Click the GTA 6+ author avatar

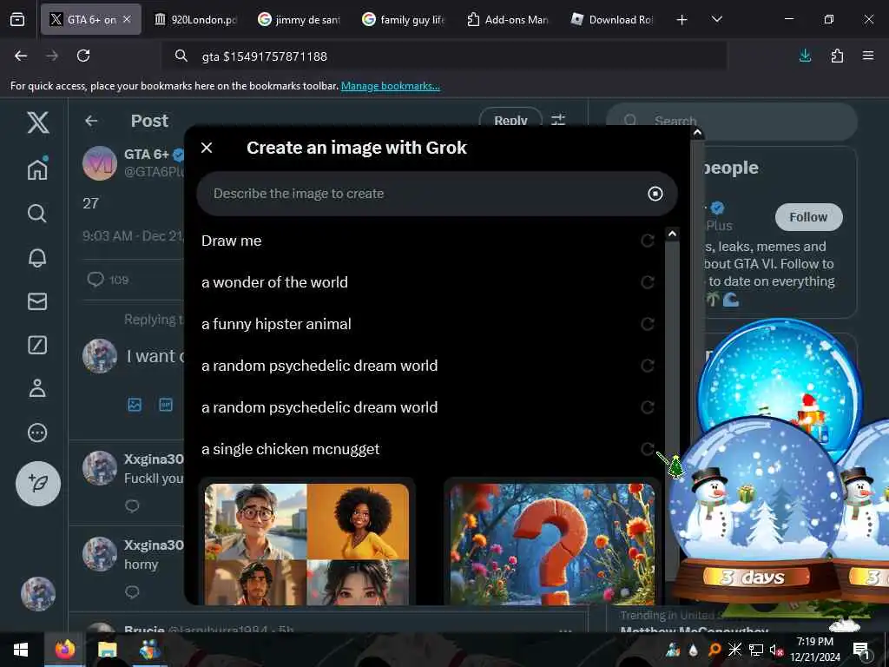pyautogui.click(x=100, y=162)
